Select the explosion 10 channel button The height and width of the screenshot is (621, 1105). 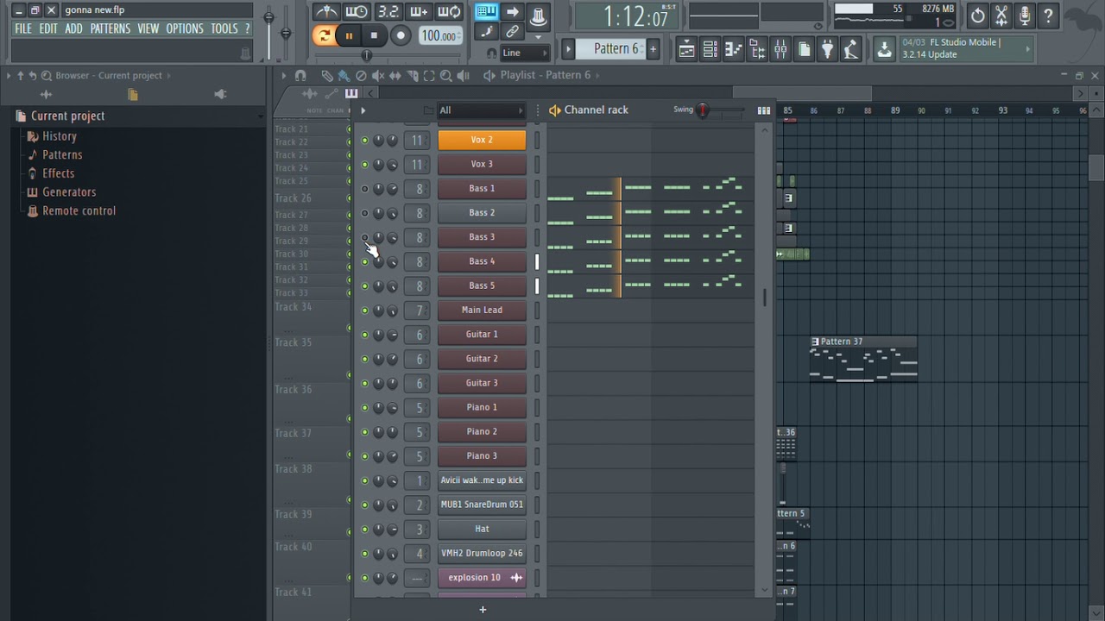tap(482, 578)
